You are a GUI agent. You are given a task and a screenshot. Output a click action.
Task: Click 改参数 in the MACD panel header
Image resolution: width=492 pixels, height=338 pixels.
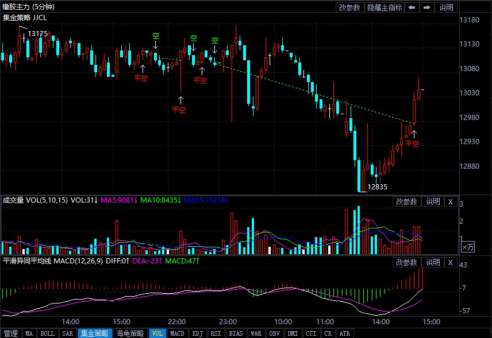point(406,262)
